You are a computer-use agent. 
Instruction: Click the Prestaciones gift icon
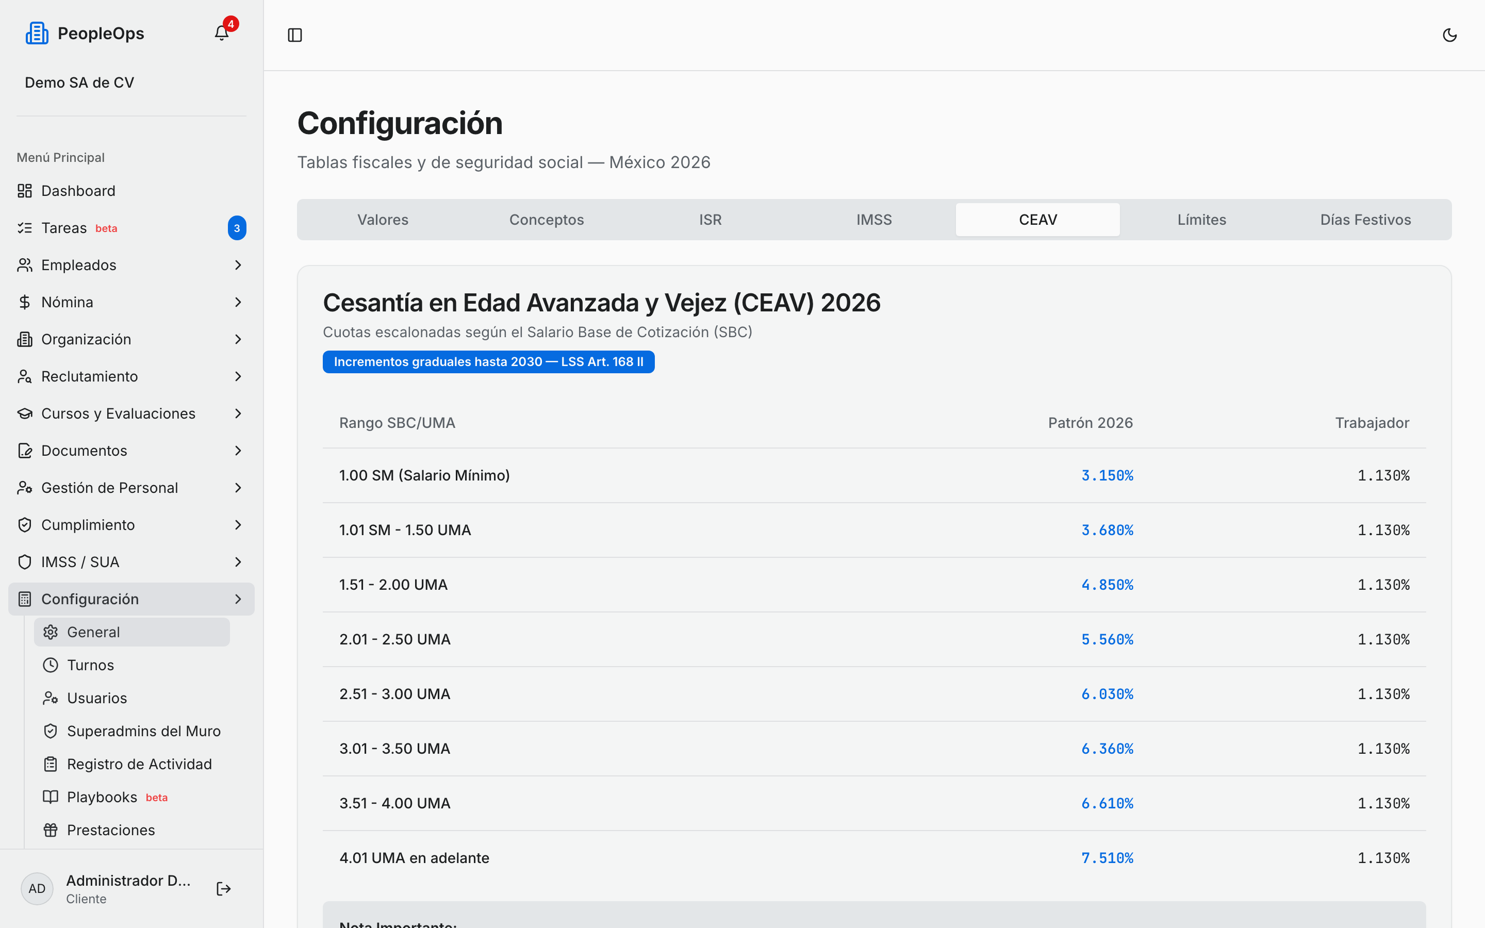[x=51, y=831]
